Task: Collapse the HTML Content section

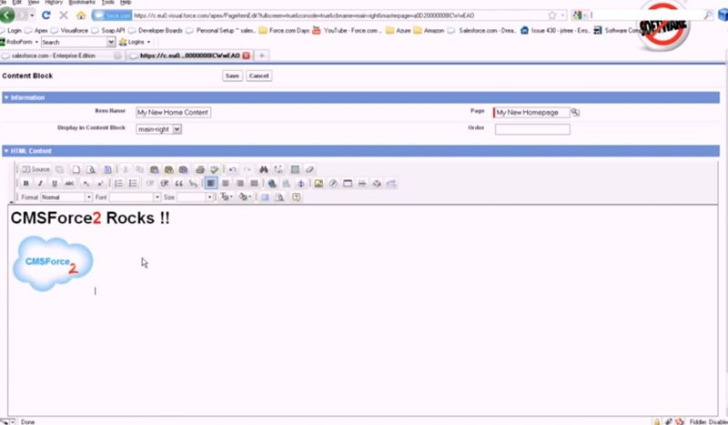Action: coord(6,151)
